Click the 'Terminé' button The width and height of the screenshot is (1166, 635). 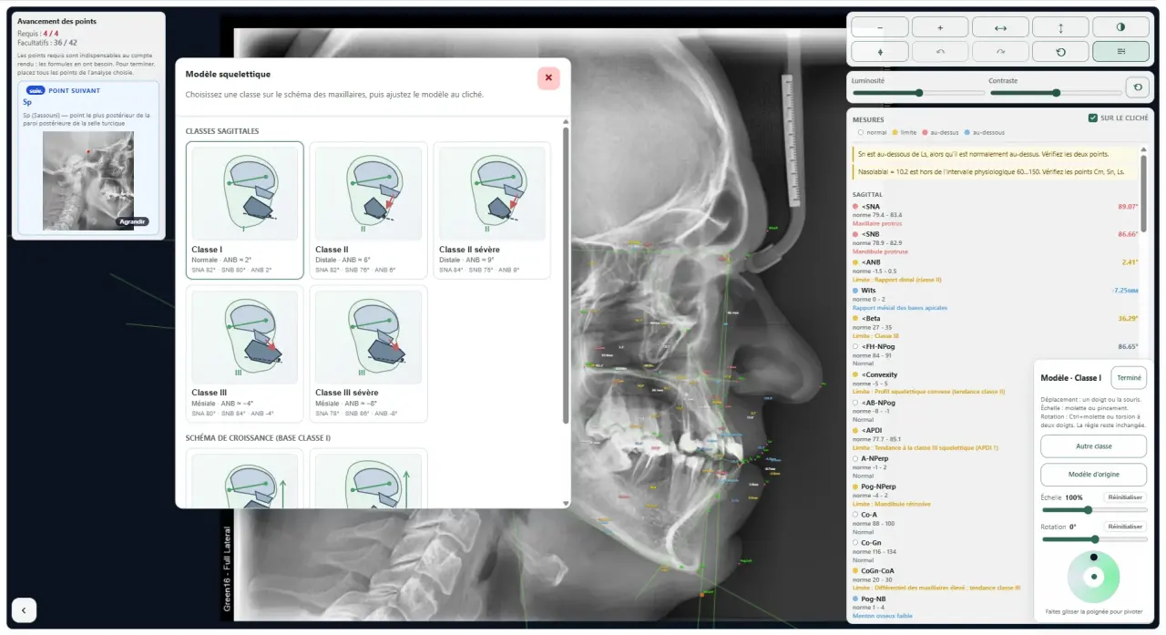1129,378
